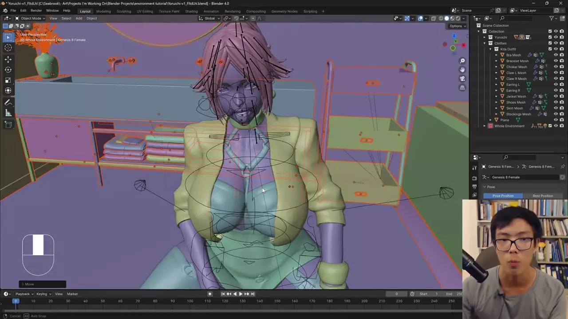Click the Rest Position button
Image resolution: width=568 pixels, height=319 pixels.
tap(543, 196)
